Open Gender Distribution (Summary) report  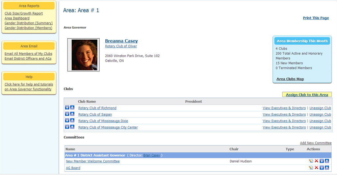[x=29, y=23]
